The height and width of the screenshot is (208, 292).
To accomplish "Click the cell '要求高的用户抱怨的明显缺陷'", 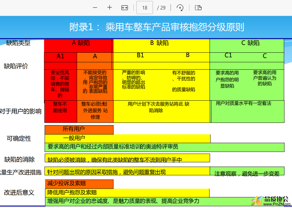I will [x=227, y=79].
